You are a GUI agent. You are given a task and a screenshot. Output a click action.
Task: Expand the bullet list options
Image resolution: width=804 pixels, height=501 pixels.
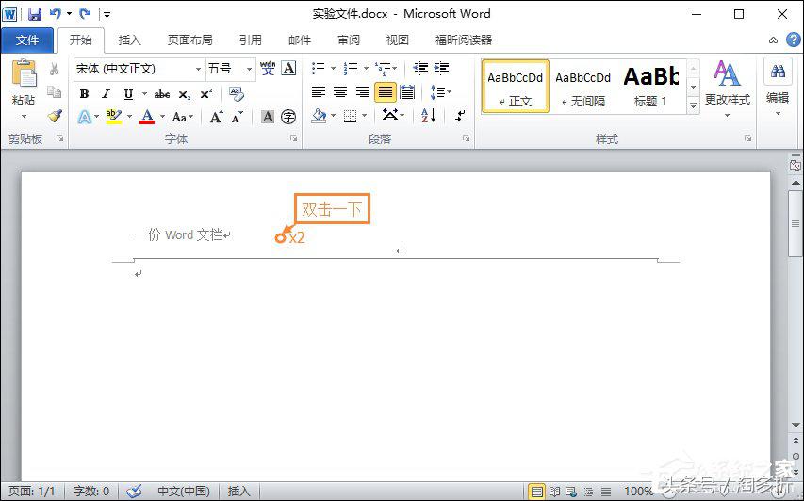[x=333, y=68]
